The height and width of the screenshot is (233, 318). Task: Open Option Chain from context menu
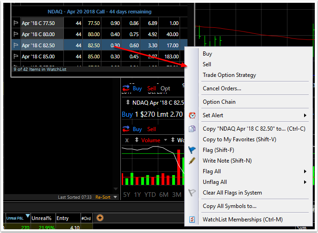tap(219, 102)
